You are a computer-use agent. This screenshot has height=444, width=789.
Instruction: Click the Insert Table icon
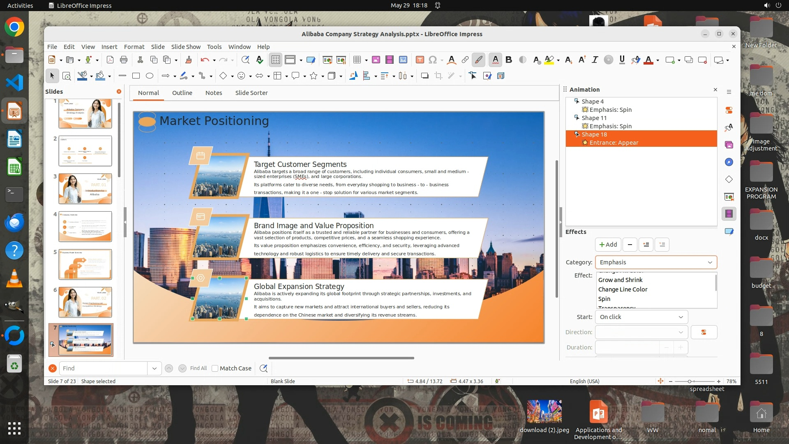point(357,60)
